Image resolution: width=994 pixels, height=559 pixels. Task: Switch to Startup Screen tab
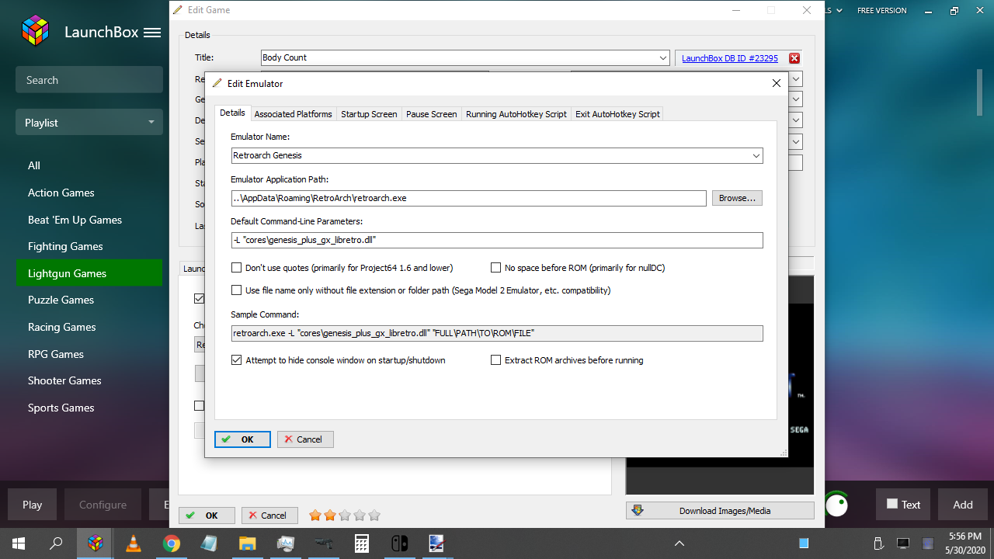[x=369, y=114]
